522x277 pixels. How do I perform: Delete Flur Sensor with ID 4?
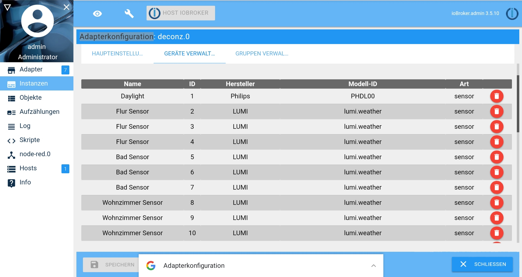pyautogui.click(x=496, y=142)
